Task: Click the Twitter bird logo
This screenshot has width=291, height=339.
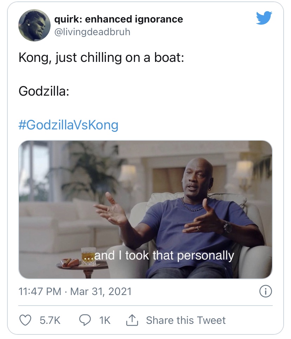Action: (x=264, y=18)
